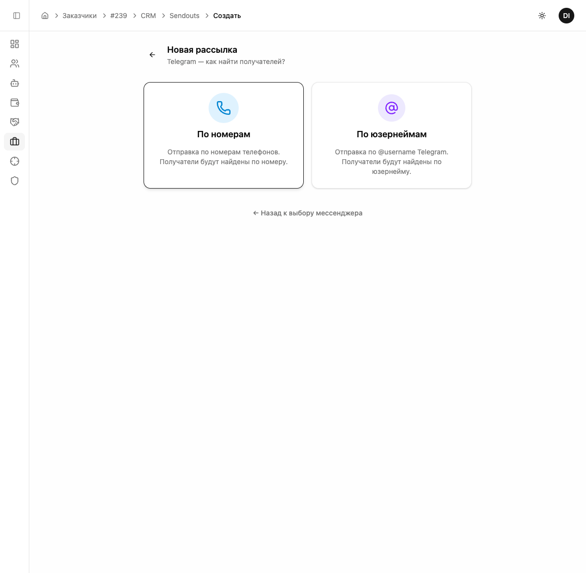586x573 pixels.
Task: Click the handshake icon in the sidebar
Action: pyautogui.click(x=15, y=122)
